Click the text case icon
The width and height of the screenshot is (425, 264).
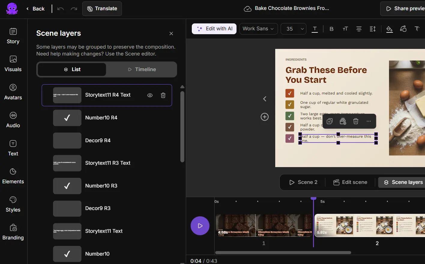click(345, 29)
